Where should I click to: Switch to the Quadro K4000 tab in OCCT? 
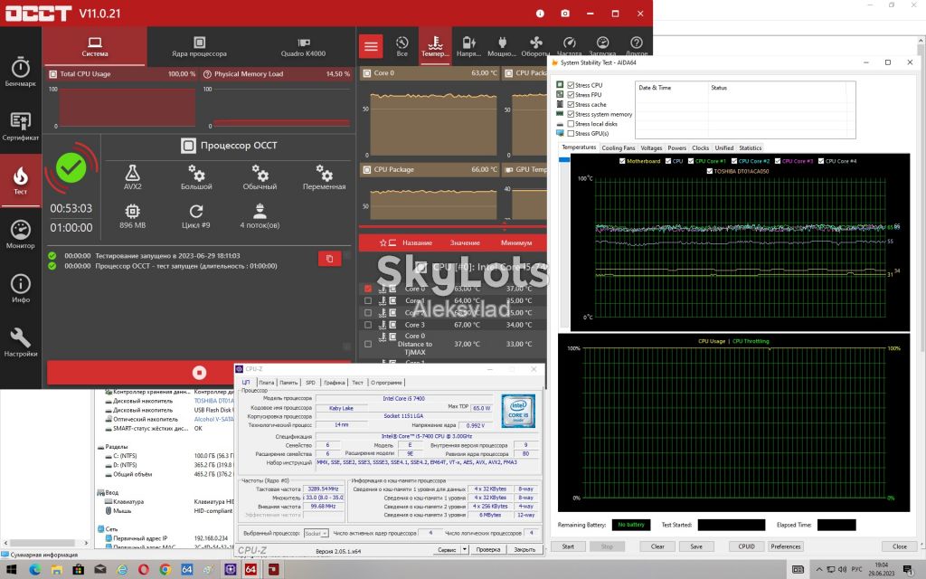pyautogui.click(x=303, y=46)
